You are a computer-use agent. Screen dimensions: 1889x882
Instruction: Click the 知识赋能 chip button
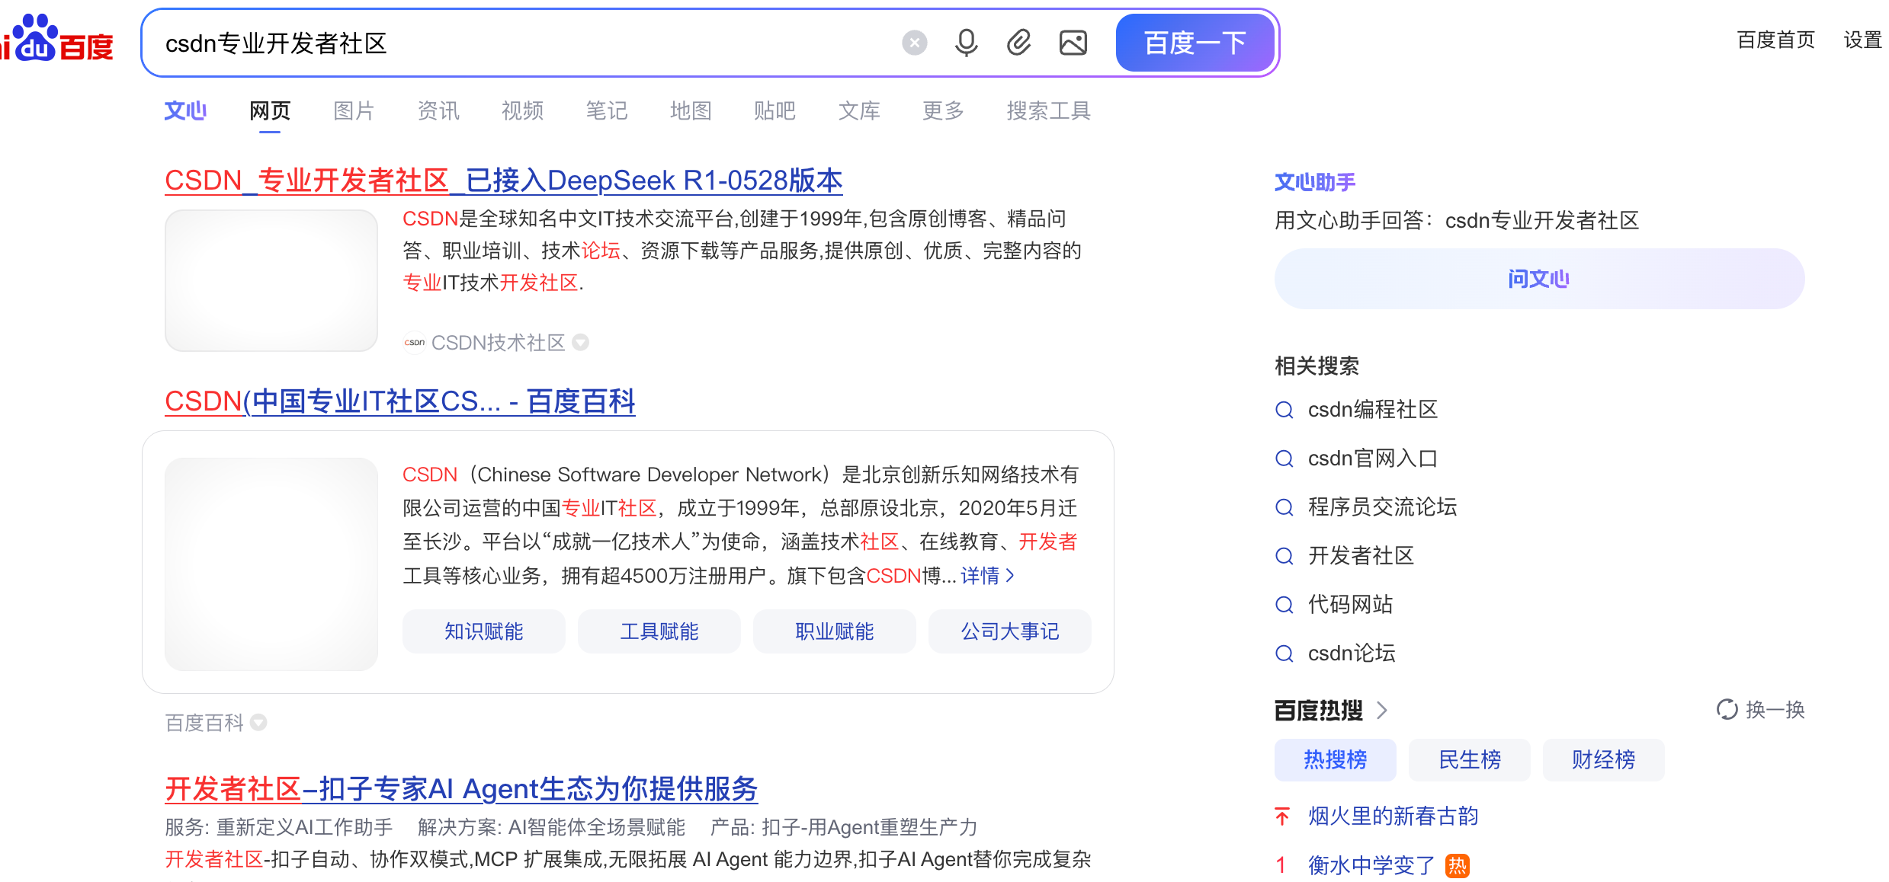[x=483, y=631]
